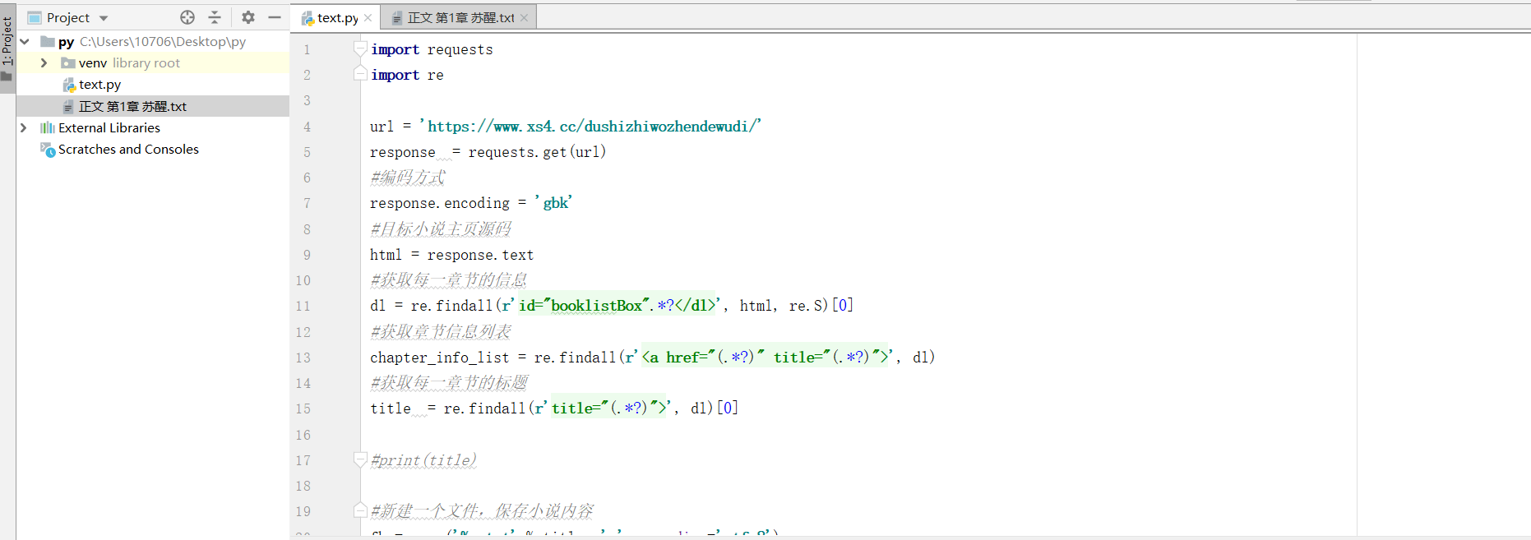Screen dimensions: 1531x540
Task: Click the #print(title) comment on line 17
Action: (423, 459)
